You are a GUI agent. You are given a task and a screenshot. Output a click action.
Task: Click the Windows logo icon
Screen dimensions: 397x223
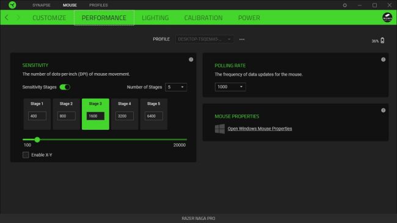(219, 129)
